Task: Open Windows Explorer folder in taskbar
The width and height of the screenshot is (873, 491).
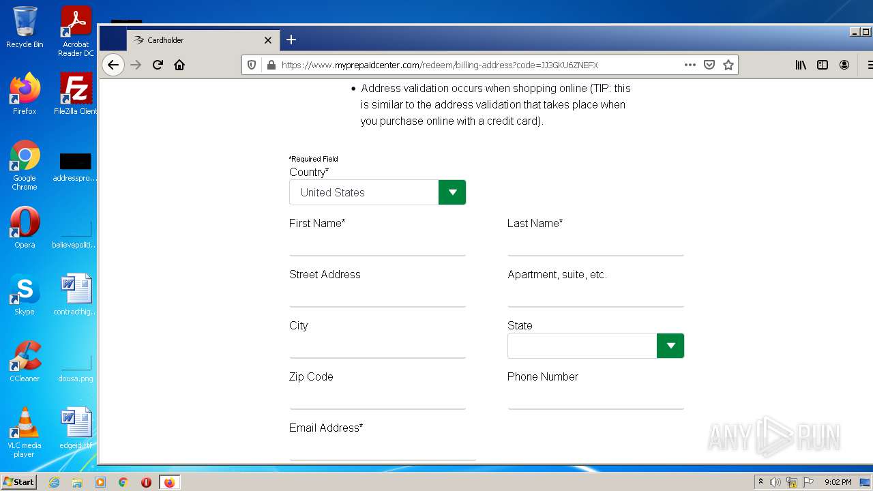Action: [77, 482]
